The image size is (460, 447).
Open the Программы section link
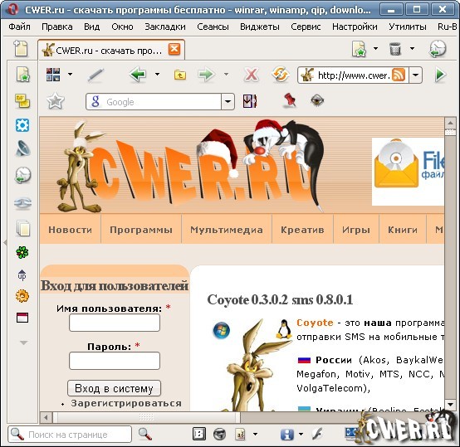click(x=141, y=230)
